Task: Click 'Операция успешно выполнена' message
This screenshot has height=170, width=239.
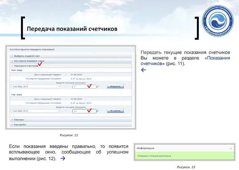Action: tap(154, 156)
